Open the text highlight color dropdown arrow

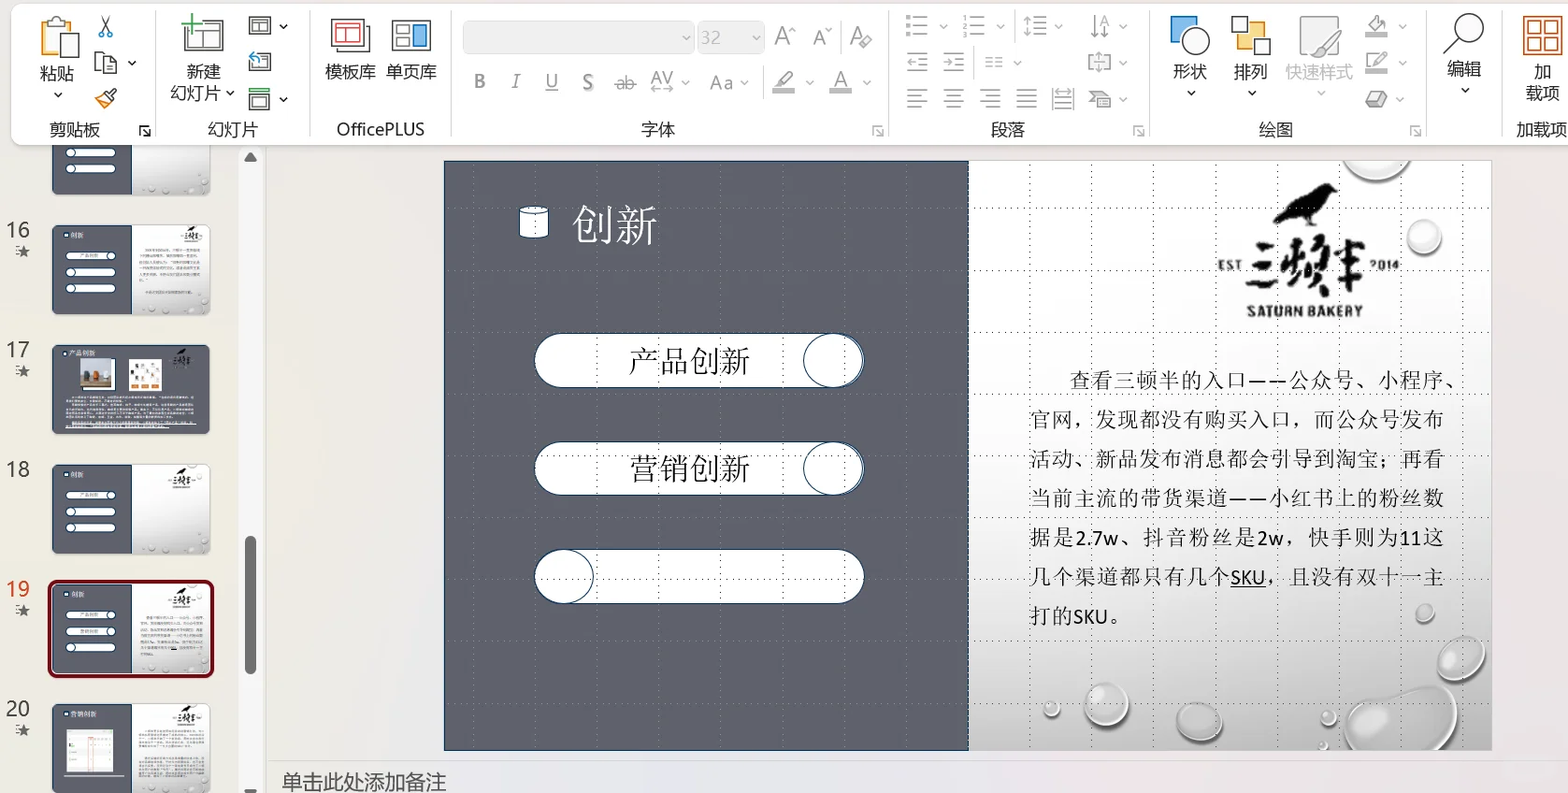tap(810, 82)
